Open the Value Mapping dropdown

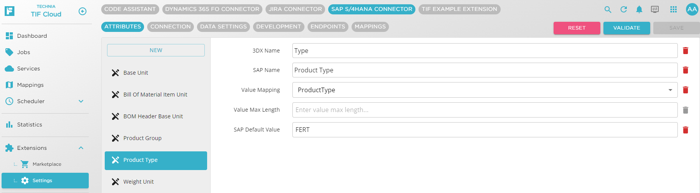pyautogui.click(x=484, y=90)
